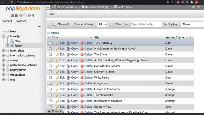Open the Sort by key dropdown

click(193, 24)
